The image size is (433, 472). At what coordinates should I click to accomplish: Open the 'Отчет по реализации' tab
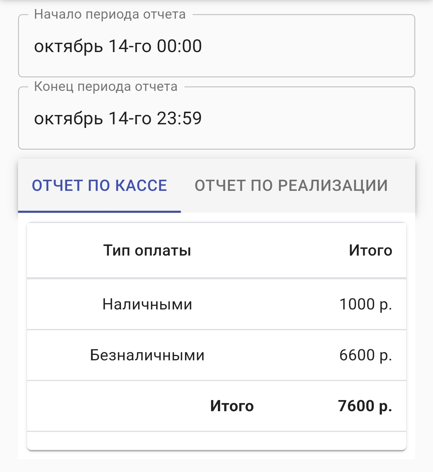click(x=291, y=185)
